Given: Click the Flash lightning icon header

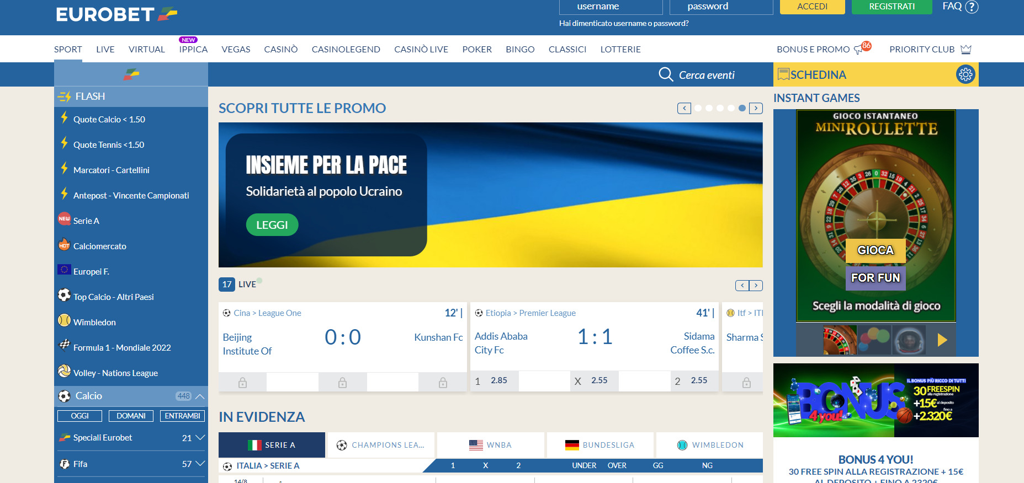Looking at the screenshot, I should click(x=64, y=96).
